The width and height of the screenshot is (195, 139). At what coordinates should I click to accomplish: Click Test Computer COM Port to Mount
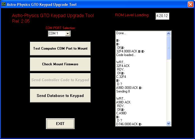(x=60, y=48)
